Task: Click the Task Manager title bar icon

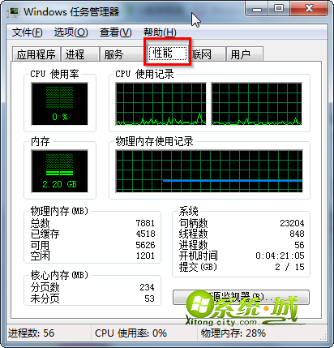Action: click(x=13, y=12)
